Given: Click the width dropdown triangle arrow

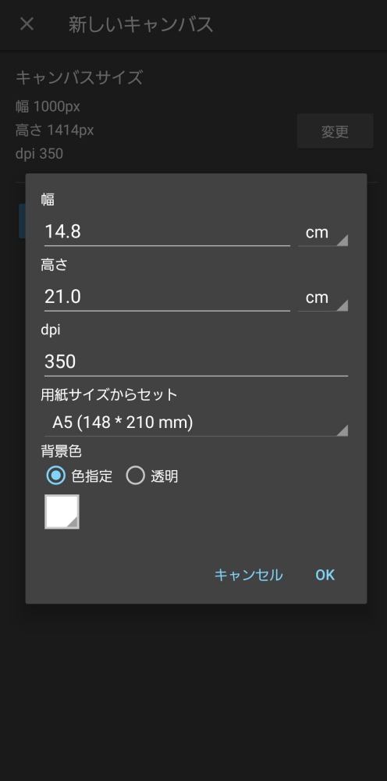Looking at the screenshot, I should click(x=343, y=240).
